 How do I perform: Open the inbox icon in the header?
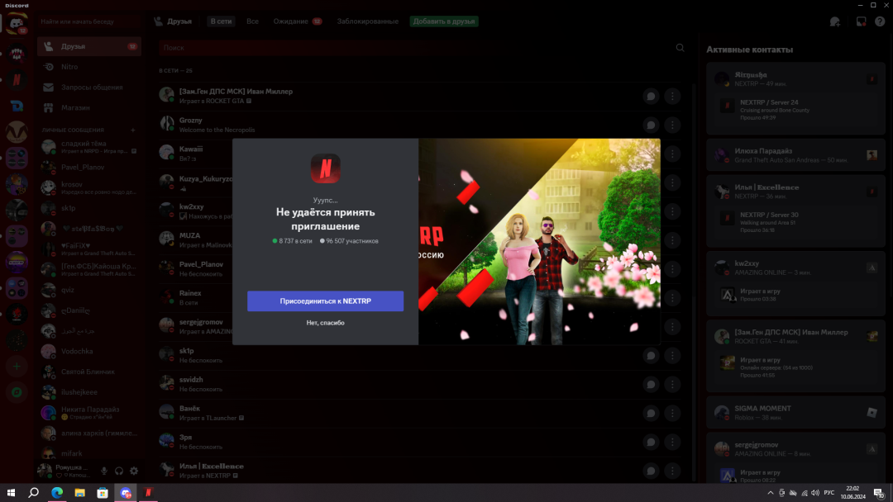(861, 21)
